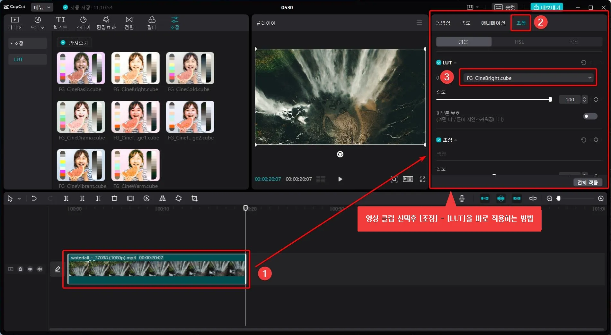Click the crop icon in timeline toolbar
Image resolution: width=611 pixels, height=335 pixels.
(x=195, y=198)
